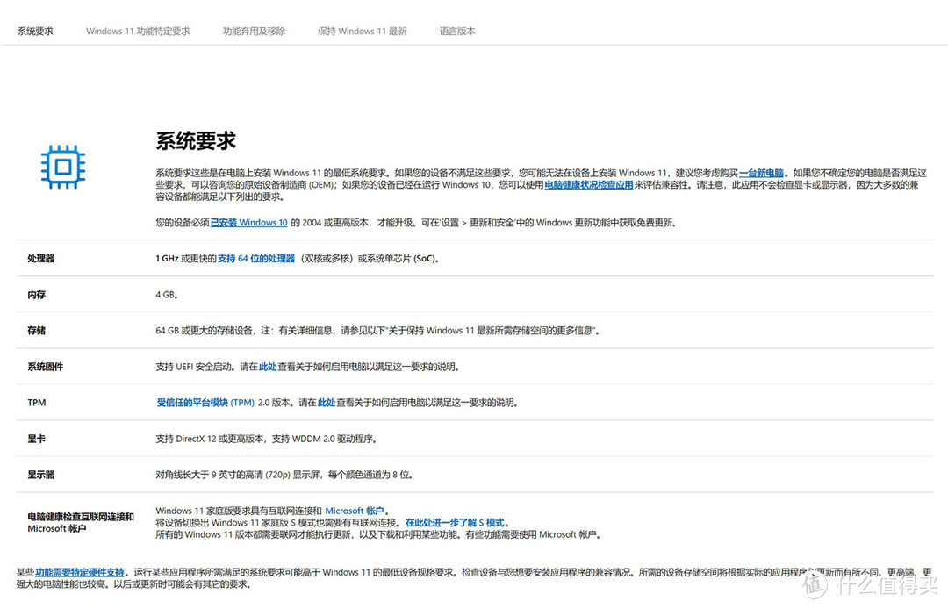Click the Microsoft 帐户 link
Viewport: 948px width, 608px height.
click(355, 510)
